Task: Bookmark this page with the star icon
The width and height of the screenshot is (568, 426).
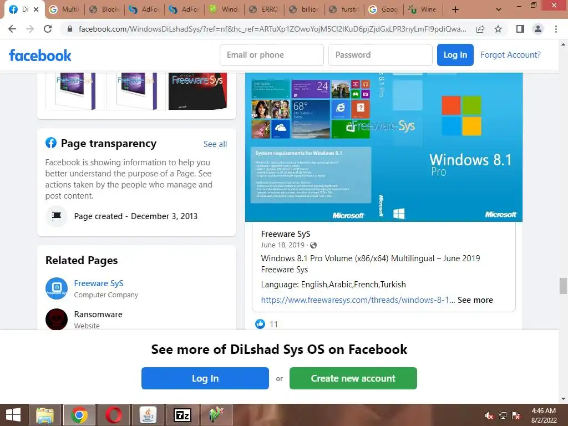Action: click(498, 29)
